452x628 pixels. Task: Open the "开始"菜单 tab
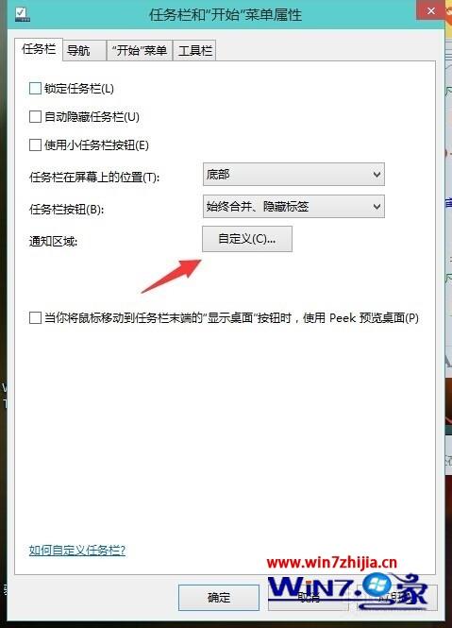click(140, 50)
